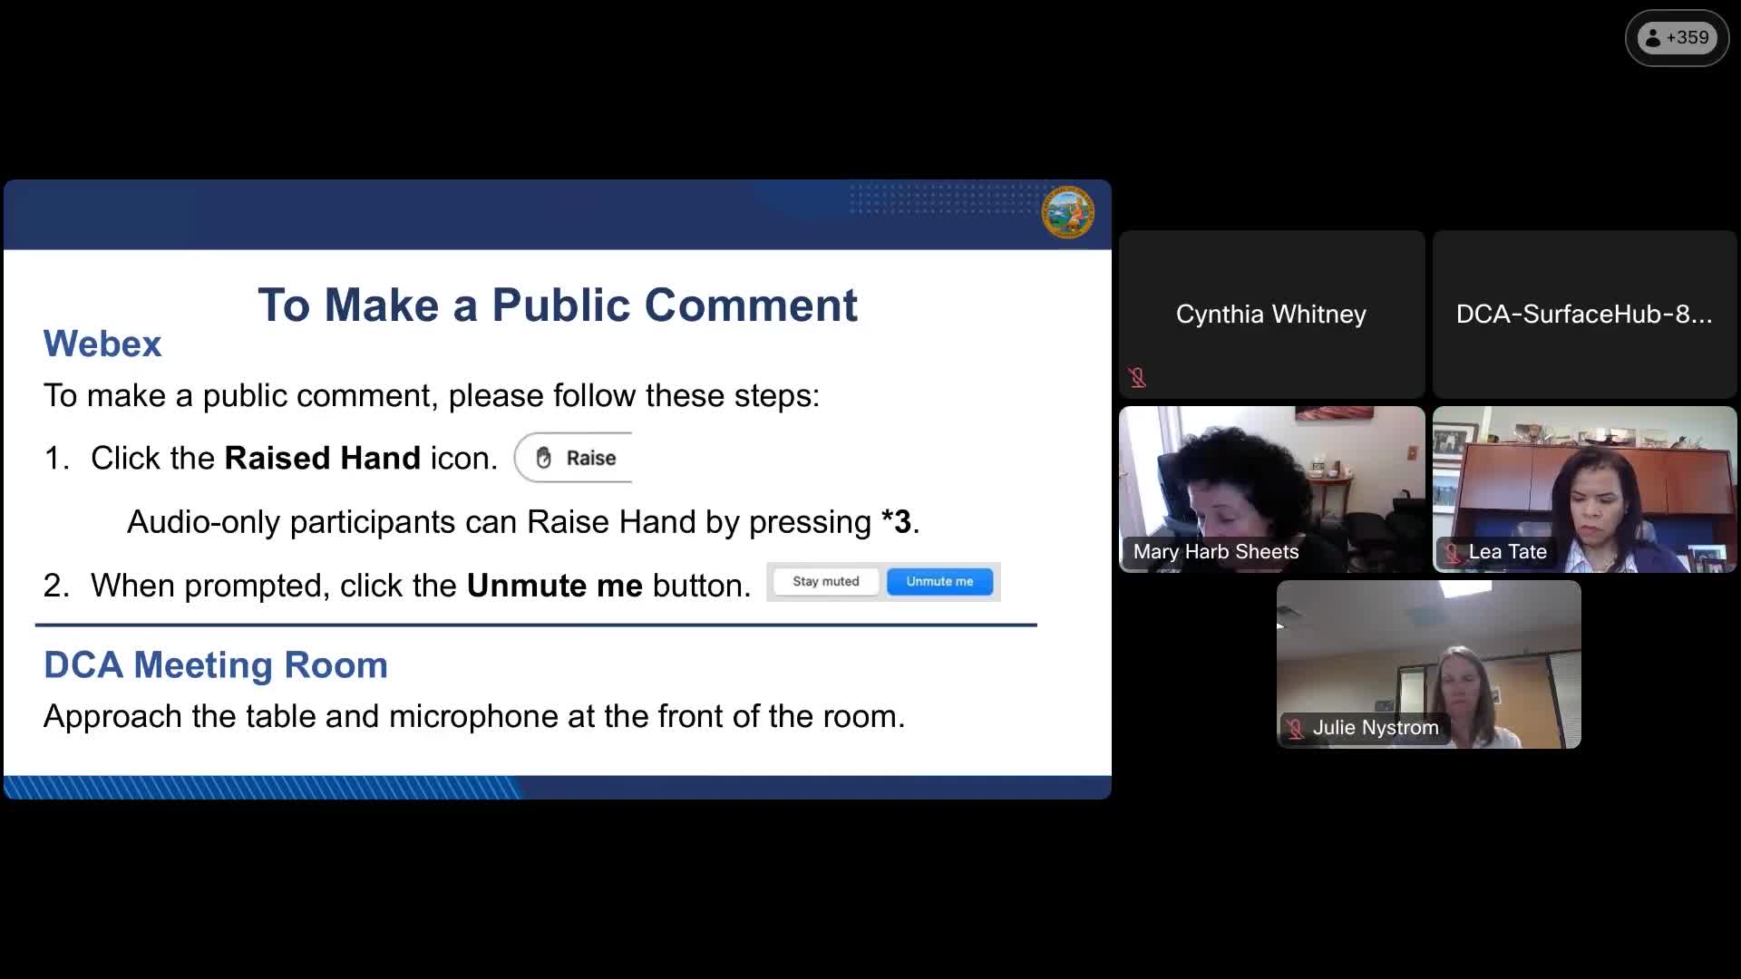Open the +359 participants overflow badge

(x=1677, y=38)
